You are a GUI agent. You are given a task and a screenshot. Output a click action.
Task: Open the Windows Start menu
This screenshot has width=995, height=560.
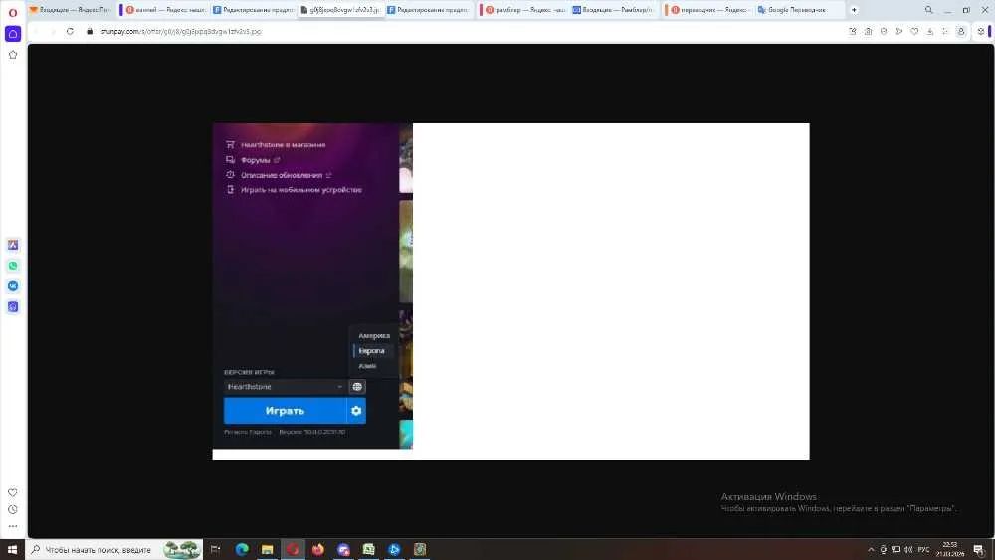click(x=12, y=550)
